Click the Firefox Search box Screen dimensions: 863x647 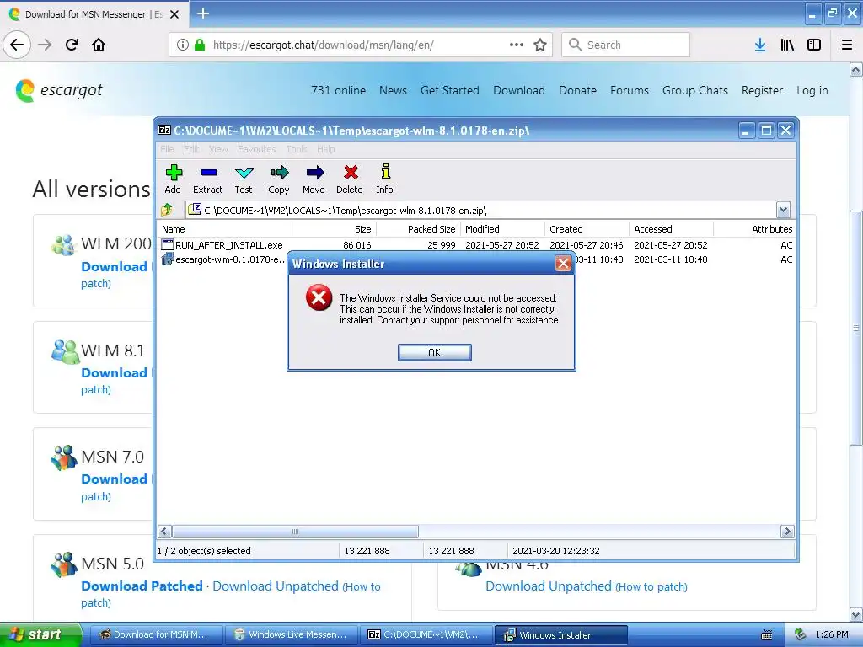pos(626,45)
